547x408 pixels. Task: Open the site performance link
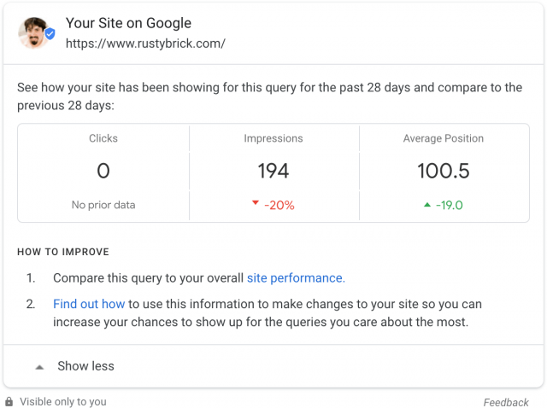tap(296, 278)
